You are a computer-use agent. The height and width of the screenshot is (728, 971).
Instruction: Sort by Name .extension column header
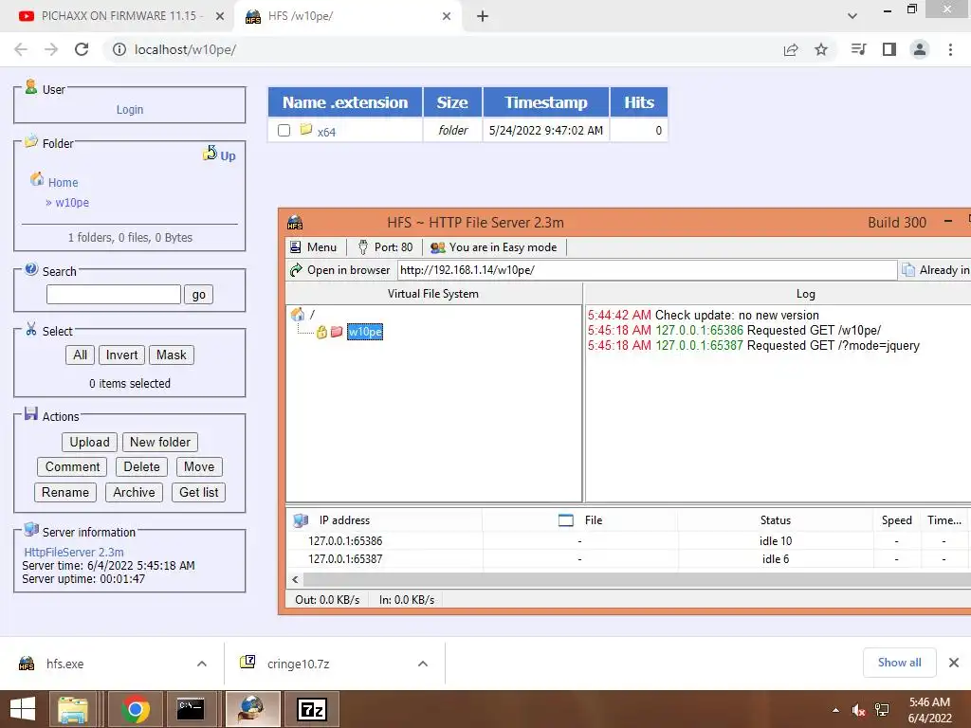[x=345, y=102]
